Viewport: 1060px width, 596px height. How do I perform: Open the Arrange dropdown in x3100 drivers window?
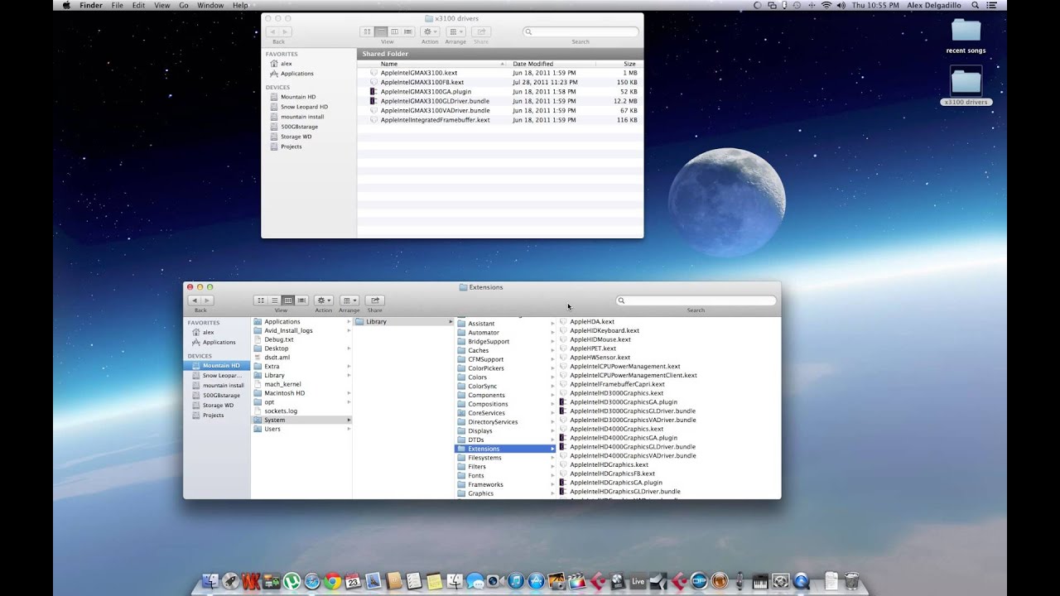[455, 31]
